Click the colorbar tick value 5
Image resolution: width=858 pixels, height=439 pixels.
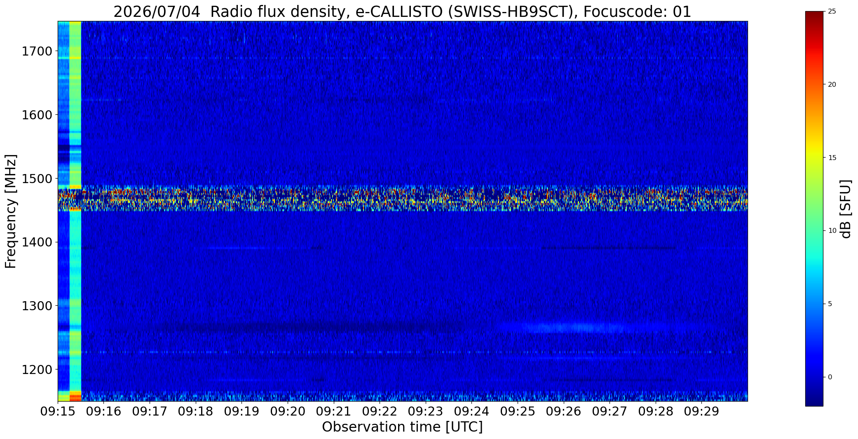(x=830, y=304)
